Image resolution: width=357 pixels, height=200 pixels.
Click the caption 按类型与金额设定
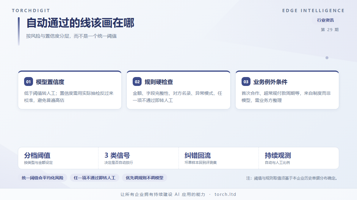click(38, 163)
